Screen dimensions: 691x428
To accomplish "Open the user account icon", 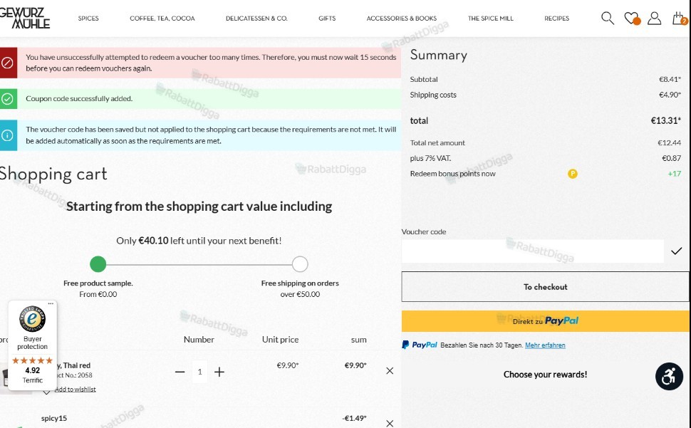I will pyautogui.click(x=655, y=18).
